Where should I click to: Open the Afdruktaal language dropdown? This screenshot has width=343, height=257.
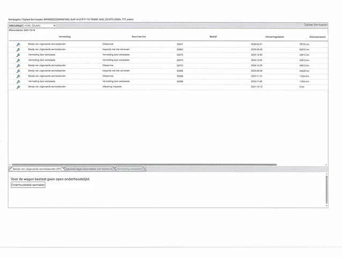(40, 26)
